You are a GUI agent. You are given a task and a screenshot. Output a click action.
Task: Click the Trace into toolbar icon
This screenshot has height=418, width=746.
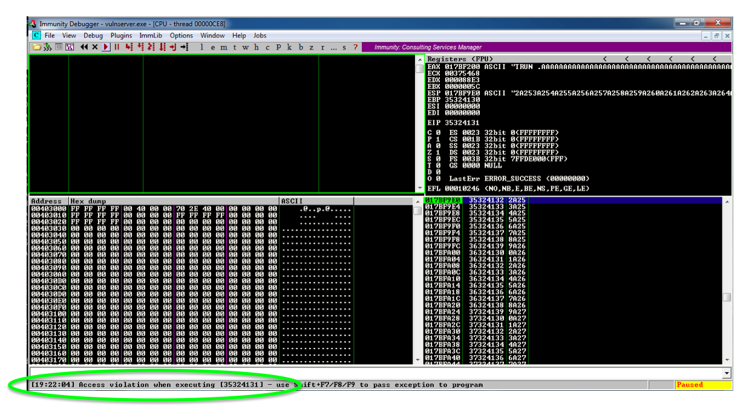click(151, 47)
